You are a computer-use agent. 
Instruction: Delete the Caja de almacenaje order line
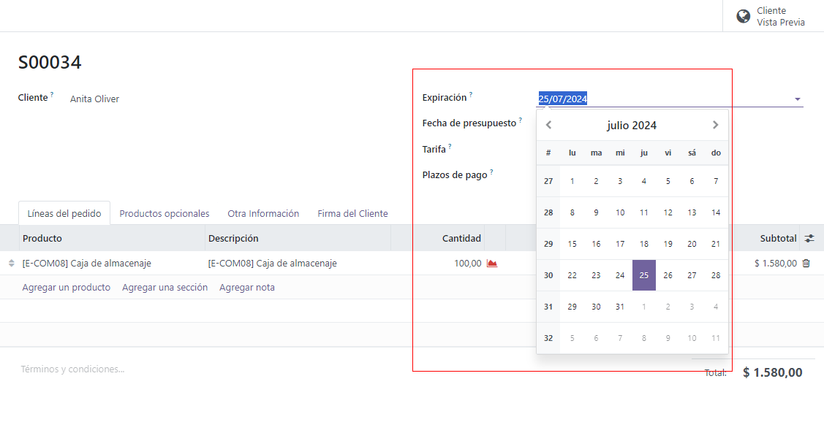click(x=806, y=264)
